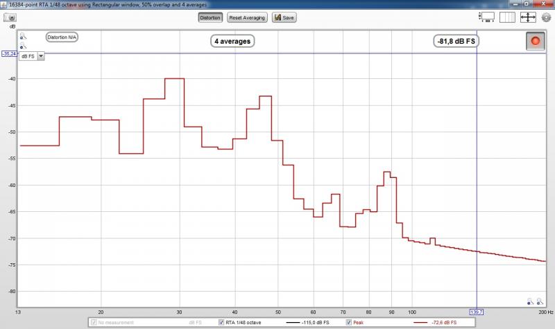Viewport: 555px width, 329px height.
Task: Click the Save button
Action: [x=284, y=18]
